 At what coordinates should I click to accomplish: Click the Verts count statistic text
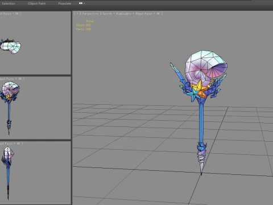pyautogui.click(x=84, y=29)
